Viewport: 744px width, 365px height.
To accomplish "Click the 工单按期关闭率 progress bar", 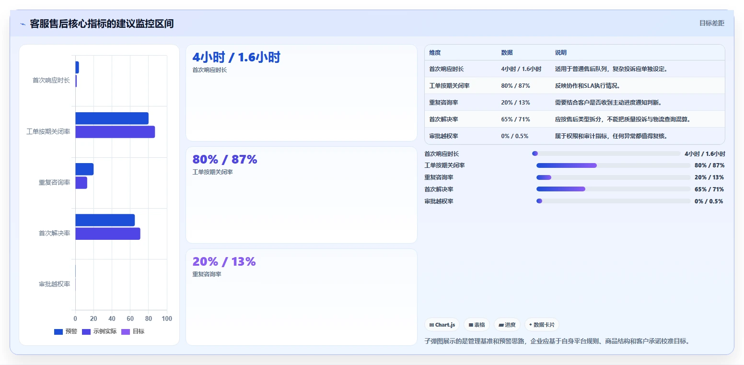I will coord(613,165).
